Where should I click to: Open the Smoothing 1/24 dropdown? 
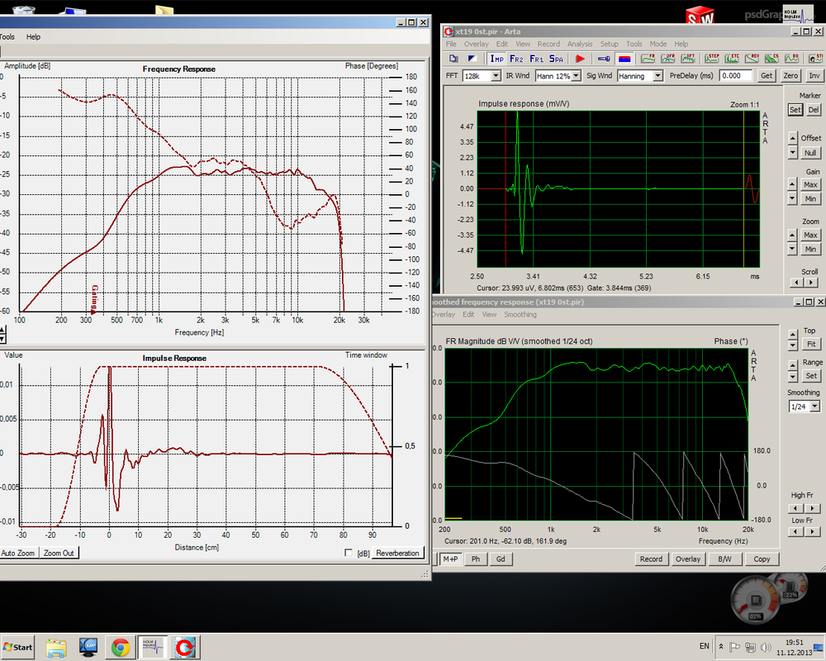[815, 407]
